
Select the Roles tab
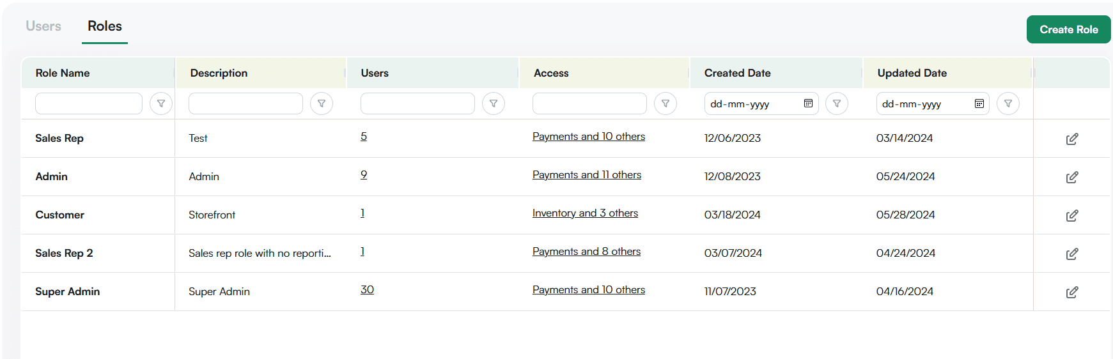pos(105,26)
